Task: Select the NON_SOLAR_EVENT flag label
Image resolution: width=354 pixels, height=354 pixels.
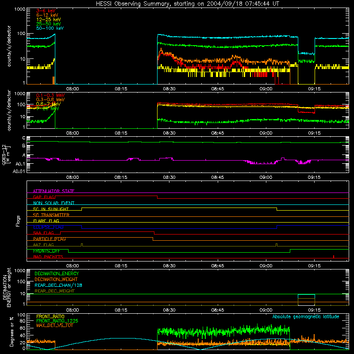Action: tap(54, 203)
